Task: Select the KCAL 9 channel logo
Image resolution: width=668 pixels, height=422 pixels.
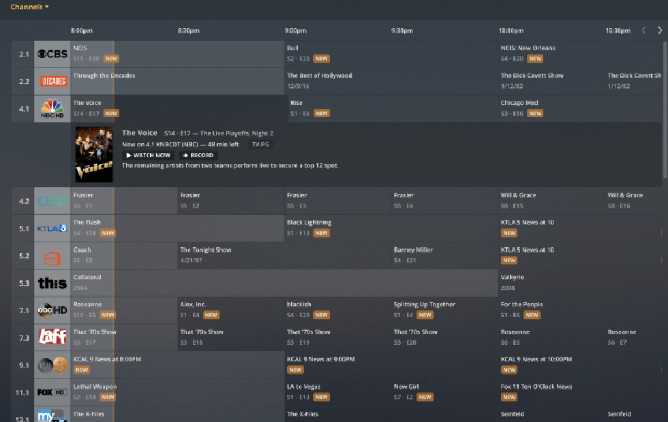Action: (x=52, y=365)
